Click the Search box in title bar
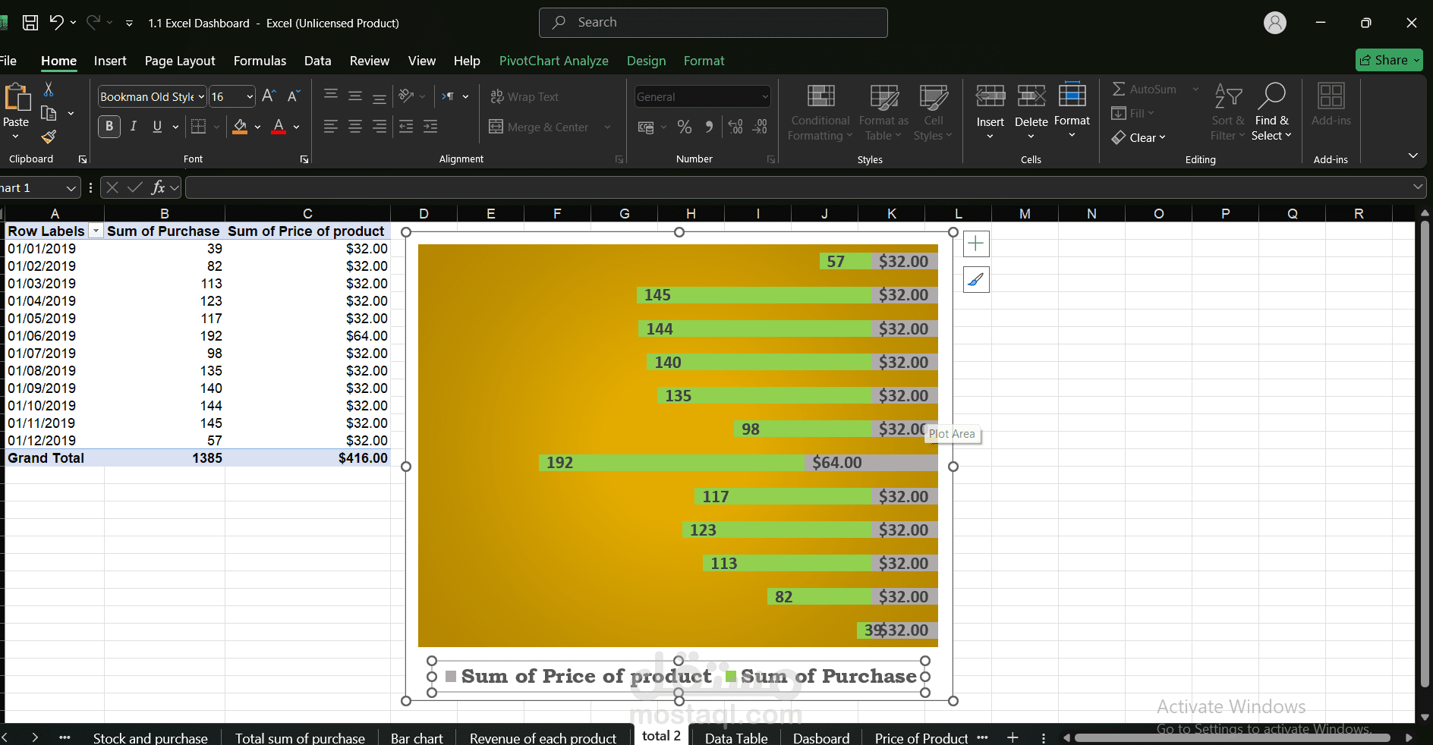The height and width of the screenshot is (745, 1433). [713, 23]
